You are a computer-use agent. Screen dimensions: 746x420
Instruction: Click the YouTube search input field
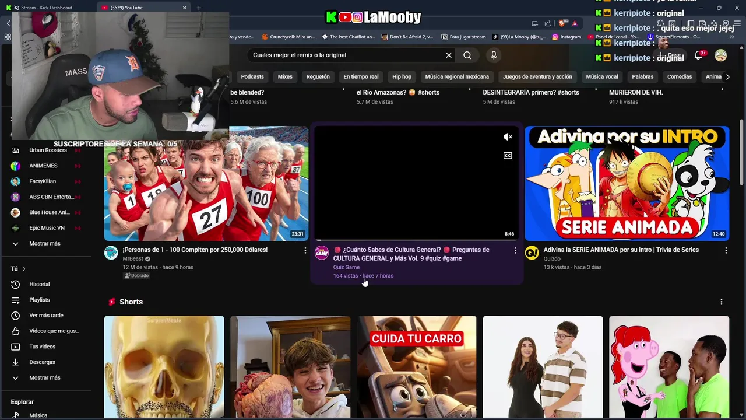point(346,55)
